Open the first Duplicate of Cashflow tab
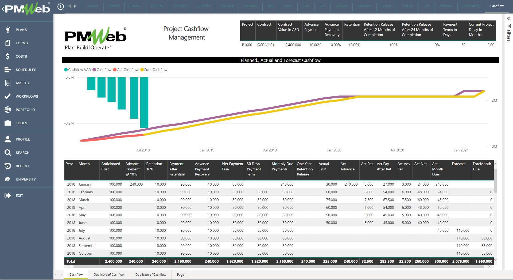This screenshot has width=513, height=280. tap(109, 274)
